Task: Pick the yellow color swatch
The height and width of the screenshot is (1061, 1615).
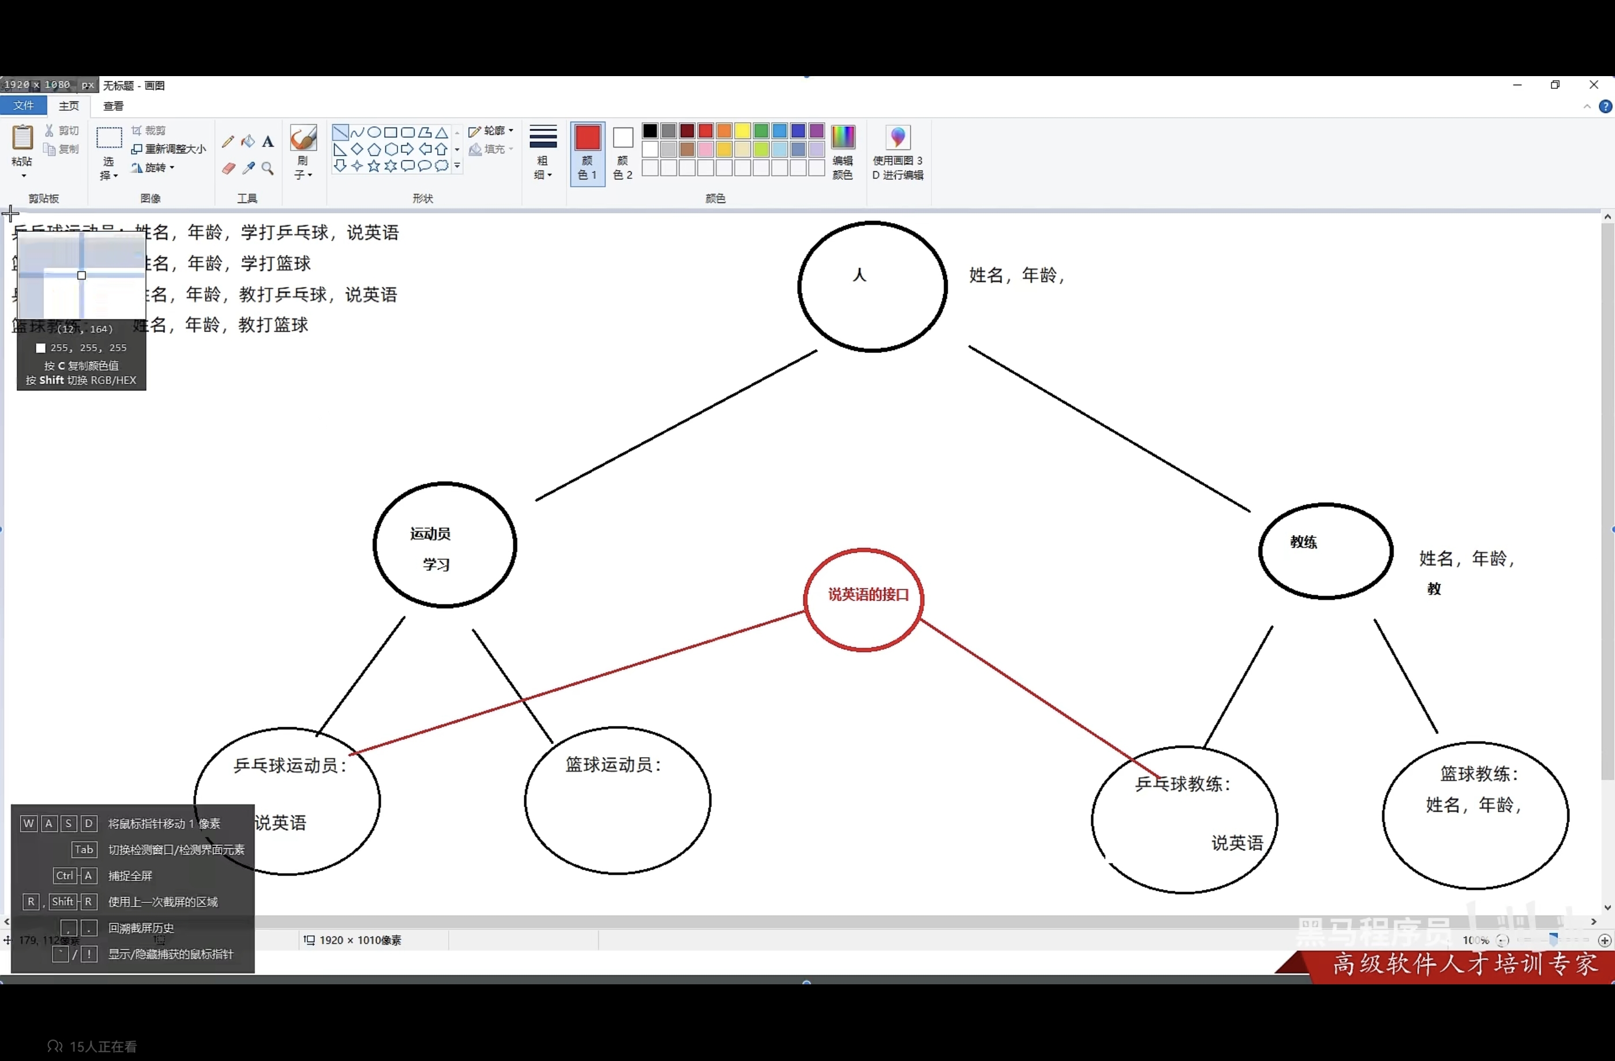Action: coord(742,131)
